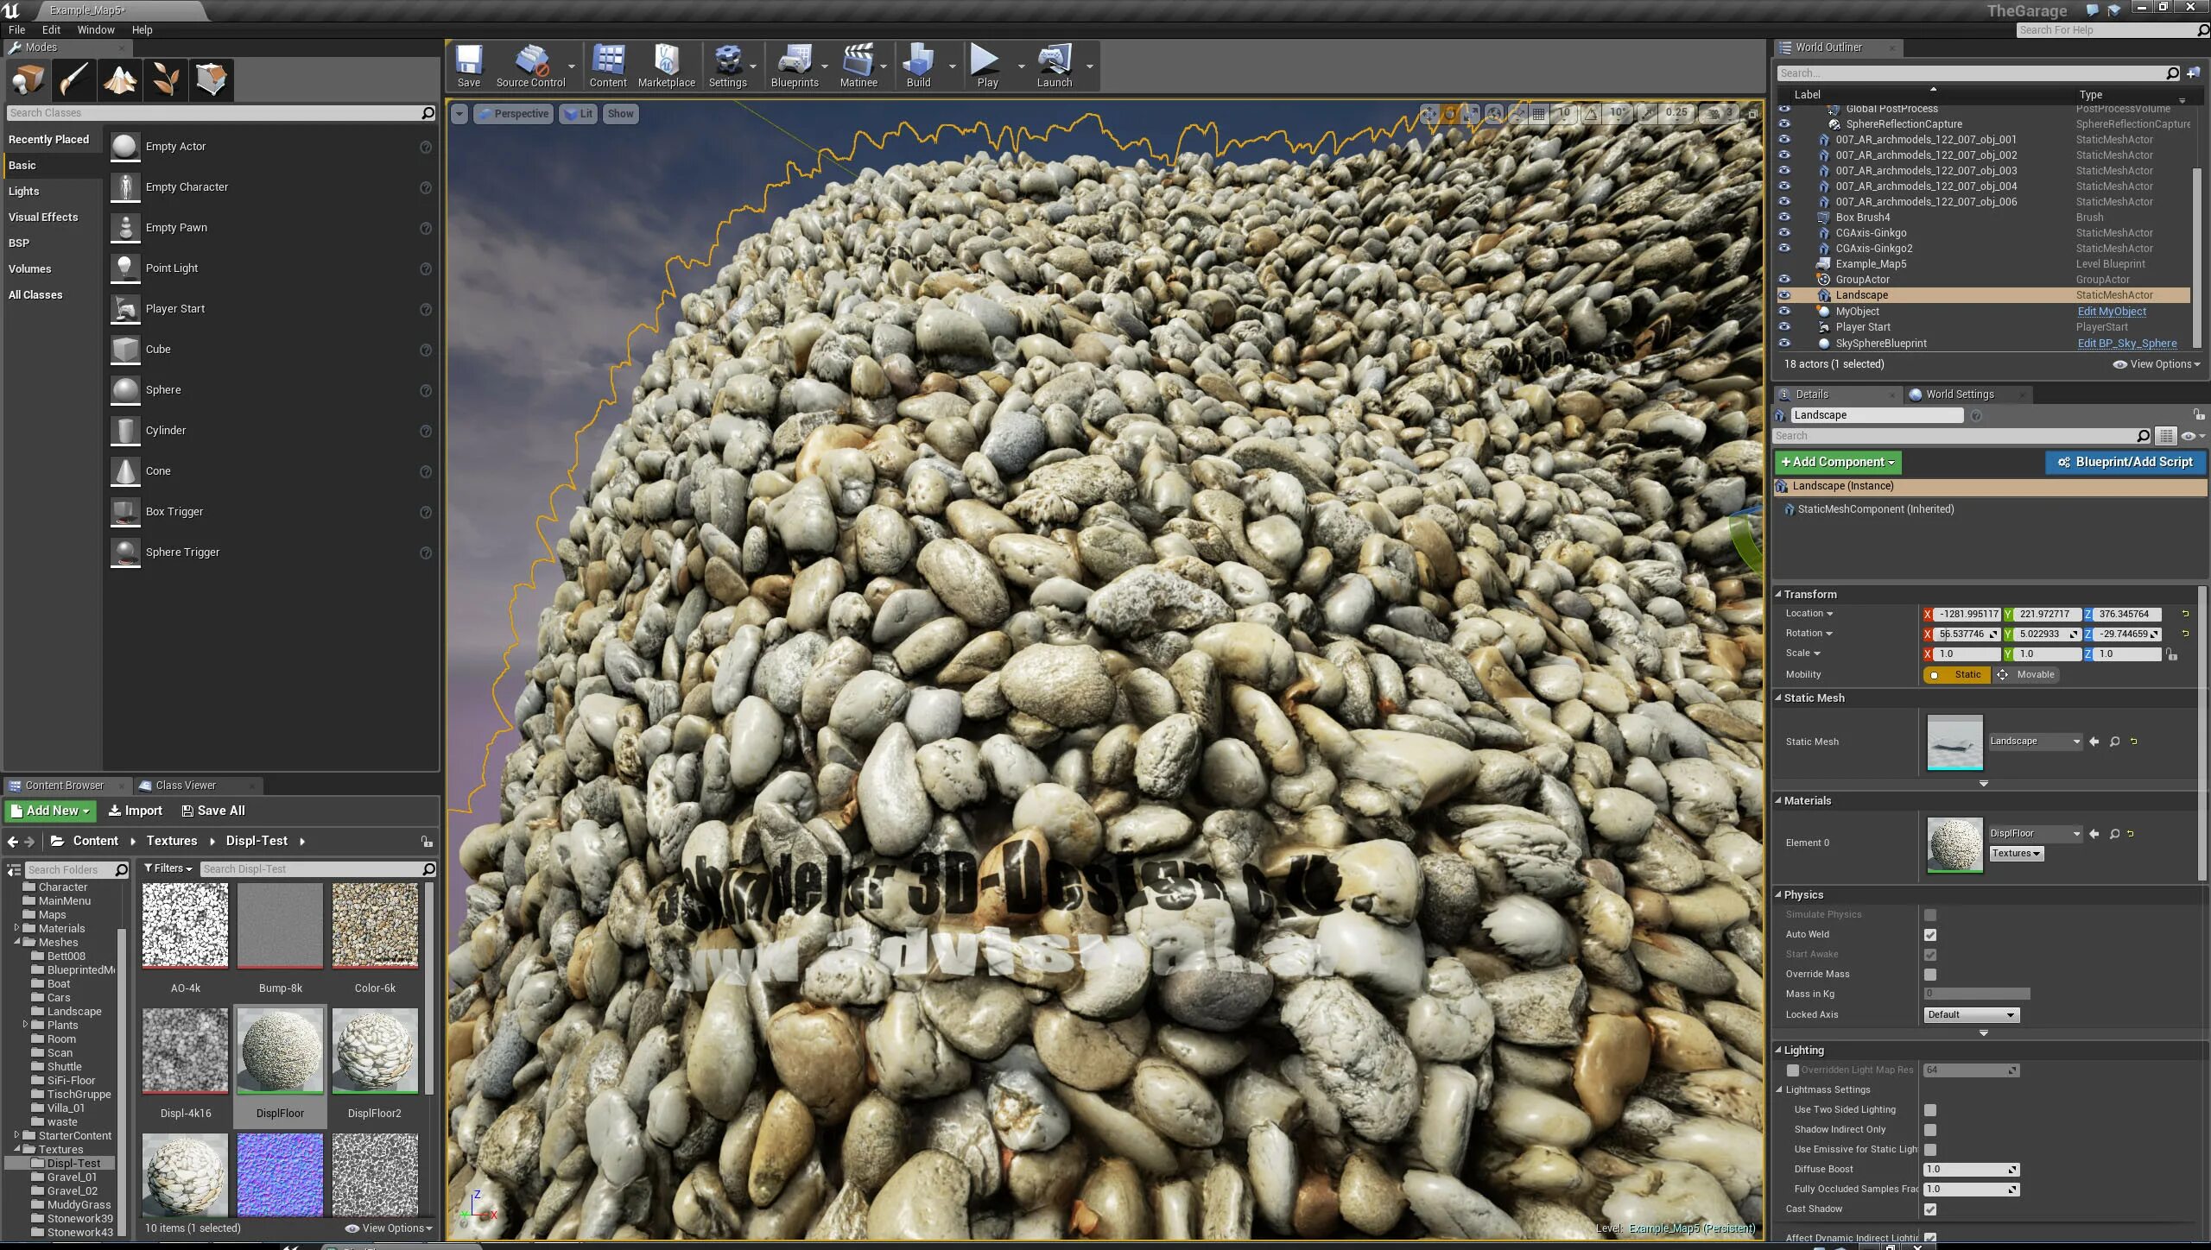Image resolution: width=2211 pixels, height=1250 pixels.
Task: Expand the Plants folder in the tree
Action: pos(25,1025)
